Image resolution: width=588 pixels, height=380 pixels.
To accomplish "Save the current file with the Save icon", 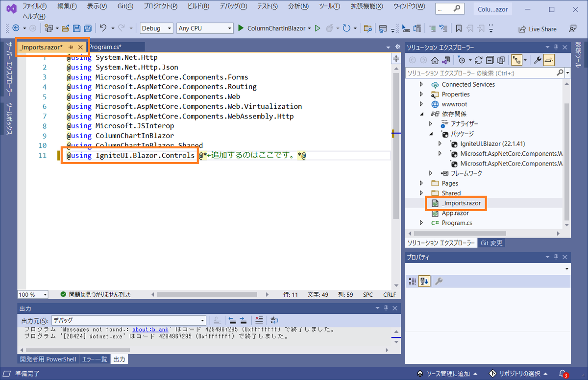I will coord(76,28).
